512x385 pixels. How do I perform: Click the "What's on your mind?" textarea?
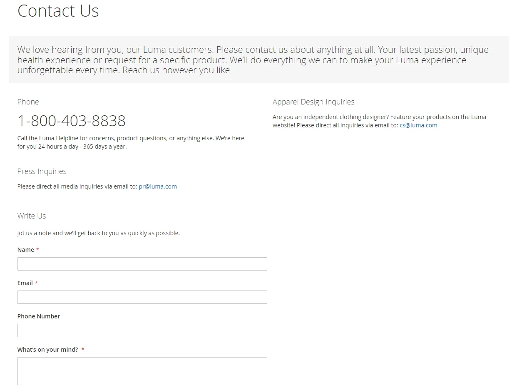[142, 370]
